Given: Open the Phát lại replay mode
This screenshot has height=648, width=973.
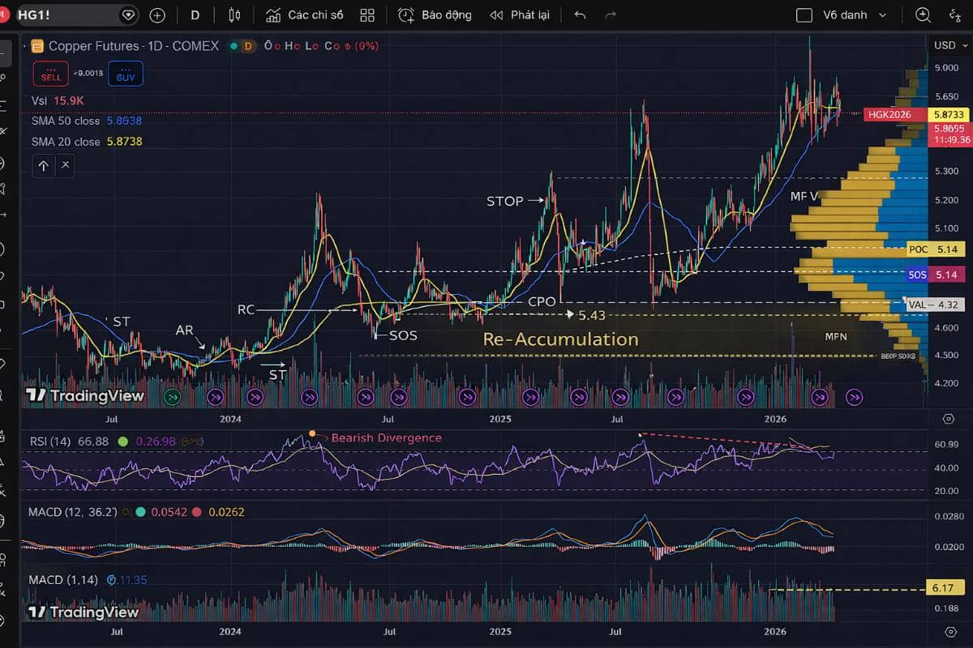Looking at the screenshot, I should (520, 15).
